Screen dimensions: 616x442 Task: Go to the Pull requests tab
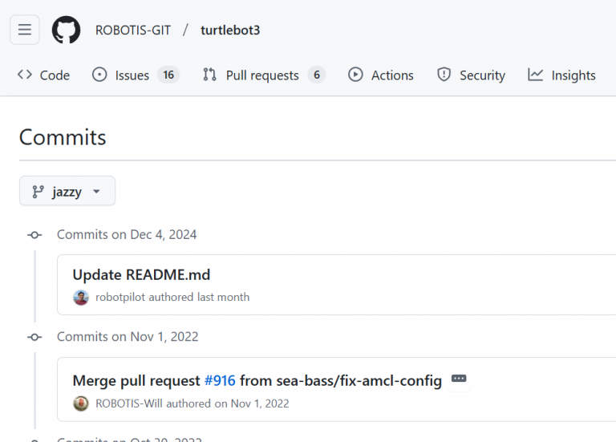(x=261, y=75)
